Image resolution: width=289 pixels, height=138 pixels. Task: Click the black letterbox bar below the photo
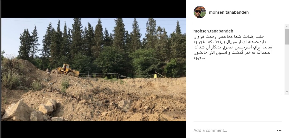coord(94,130)
